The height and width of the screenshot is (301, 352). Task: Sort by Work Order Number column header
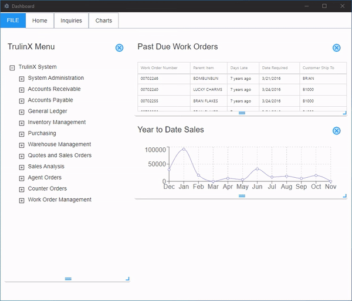coord(164,68)
